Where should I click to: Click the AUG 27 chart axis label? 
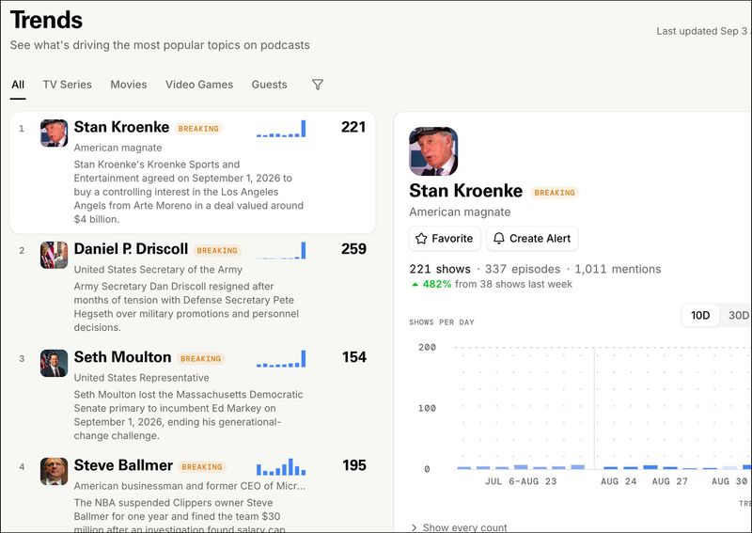[x=669, y=481]
